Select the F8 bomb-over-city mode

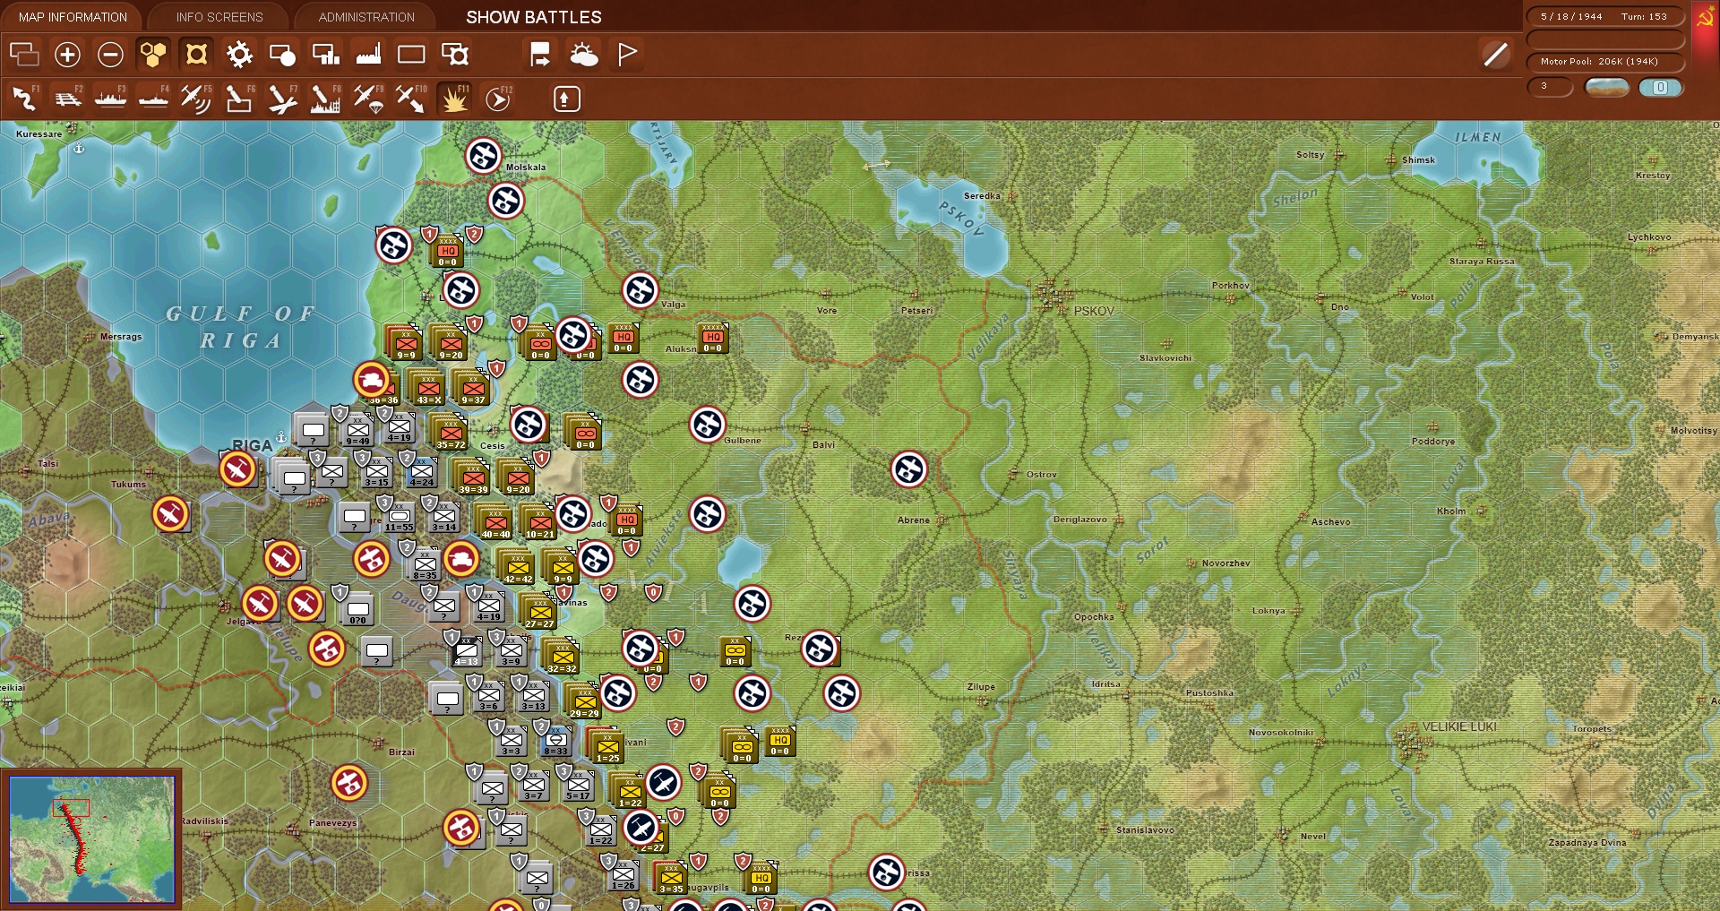325,99
